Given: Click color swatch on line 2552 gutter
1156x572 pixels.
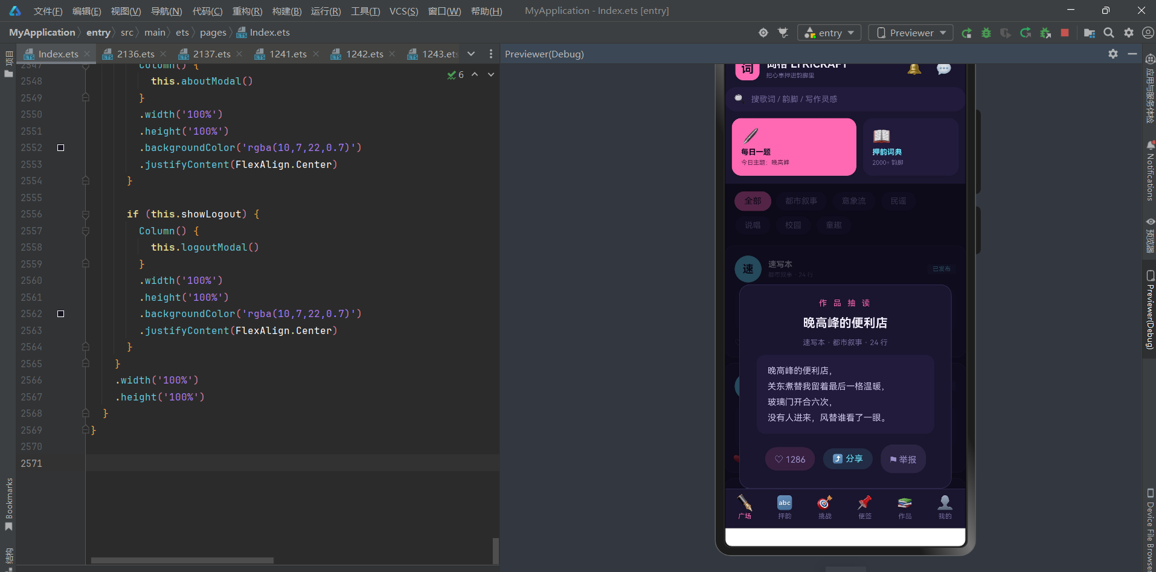Looking at the screenshot, I should click(60, 147).
